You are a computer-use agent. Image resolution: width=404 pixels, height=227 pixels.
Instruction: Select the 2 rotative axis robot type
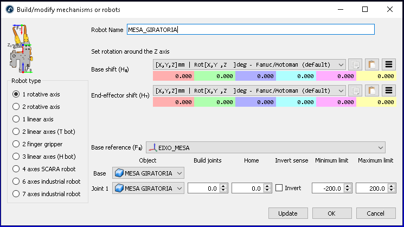point(16,107)
